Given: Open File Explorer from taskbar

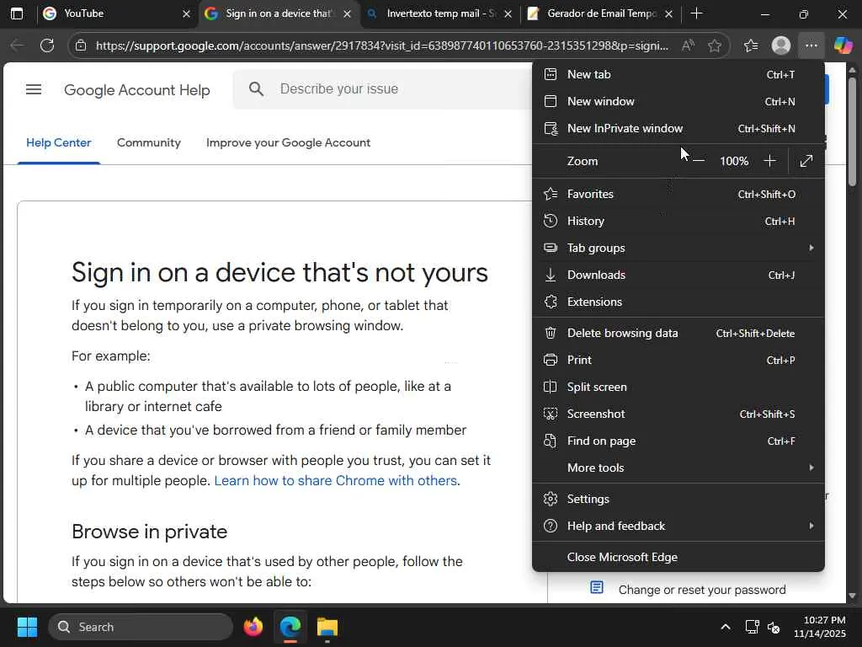Looking at the screenshot, I should click(327, 627).
